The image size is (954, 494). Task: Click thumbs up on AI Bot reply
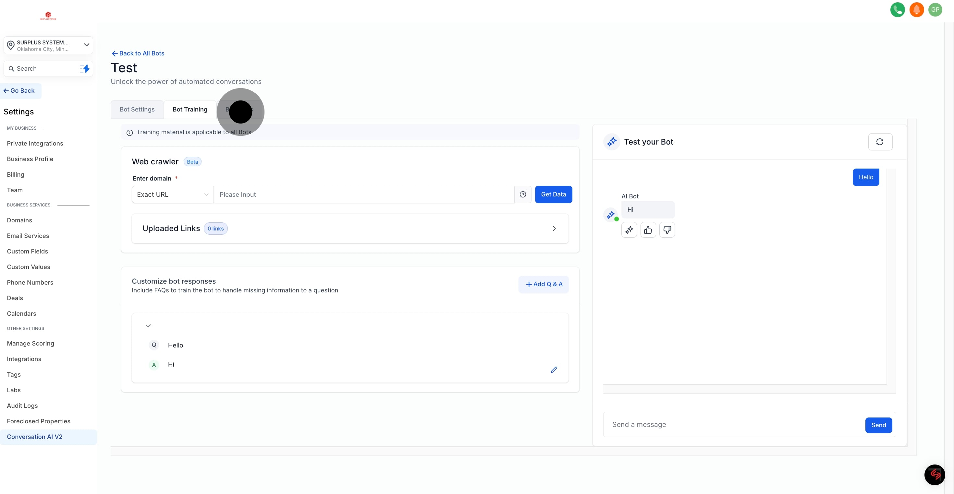[648, 230]
